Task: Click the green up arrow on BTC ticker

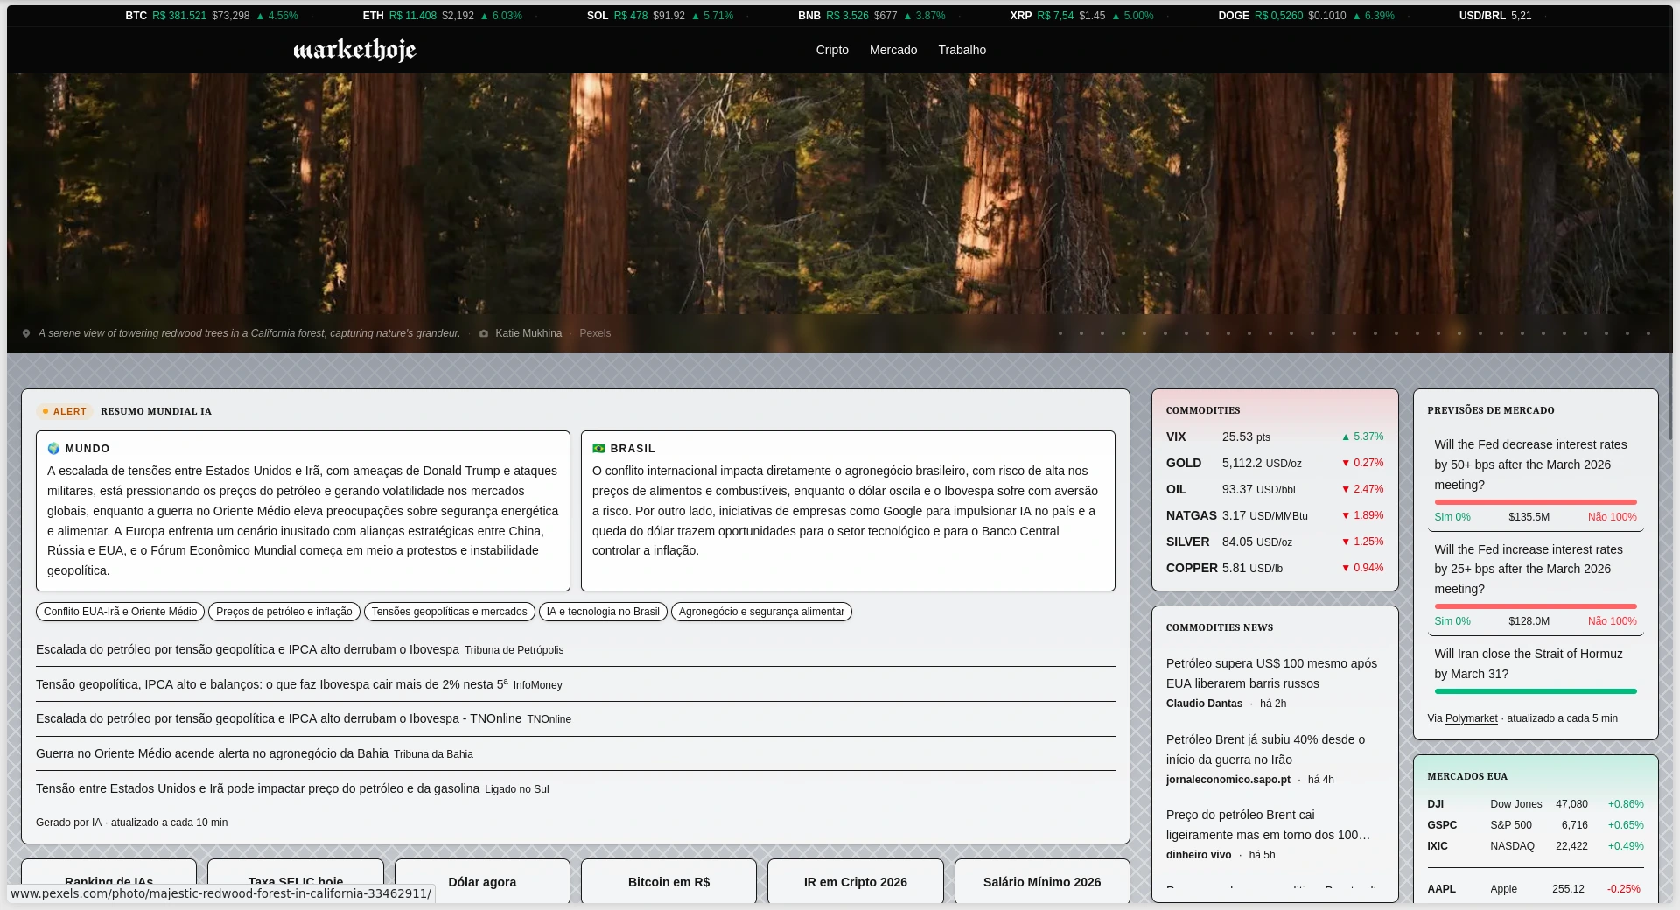Action: [260, 16]
